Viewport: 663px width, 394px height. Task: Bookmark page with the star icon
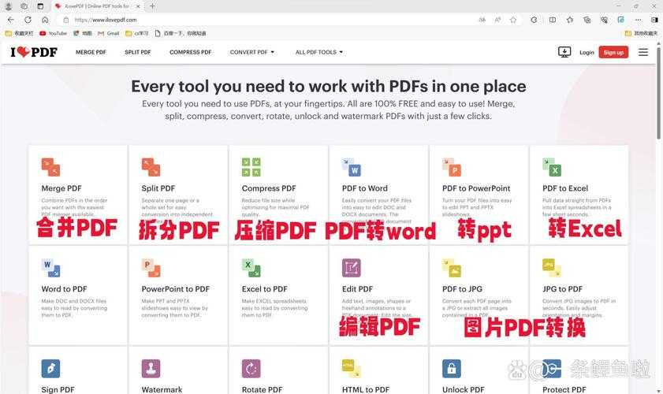(513, 20)
